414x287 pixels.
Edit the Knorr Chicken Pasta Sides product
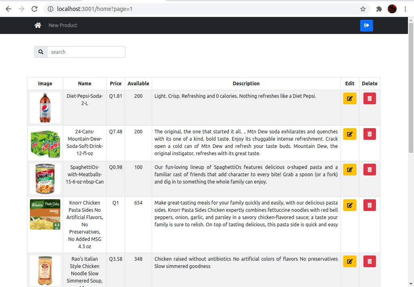(x=350, y=205)
